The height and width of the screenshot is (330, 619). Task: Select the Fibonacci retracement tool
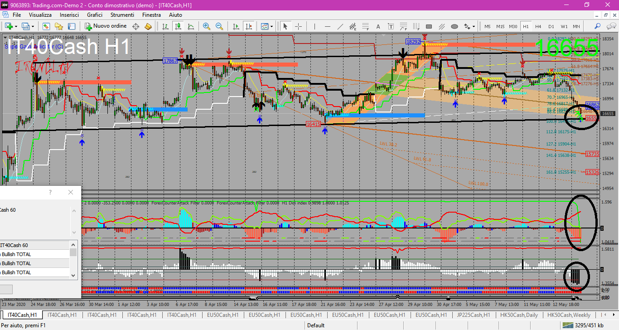pyautogui.click(x=365, y=26)
